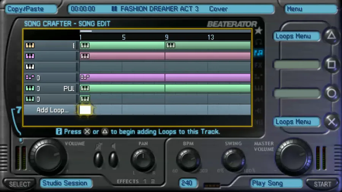Jump to bar 1 on timeline
Image resolution: width=342 pixels, height=192 pixels.
pyautogui.click(x=81, y=37)
